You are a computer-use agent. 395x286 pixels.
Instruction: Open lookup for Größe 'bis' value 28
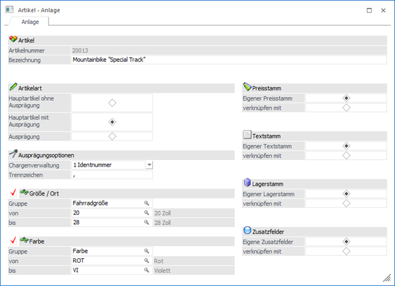(x=147, y=221)
